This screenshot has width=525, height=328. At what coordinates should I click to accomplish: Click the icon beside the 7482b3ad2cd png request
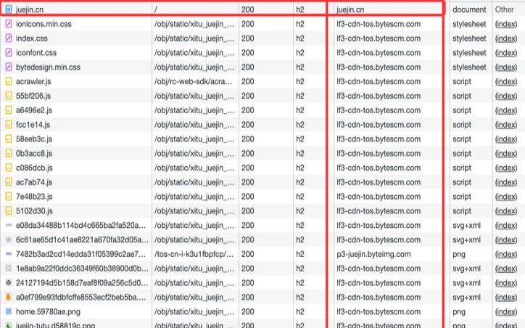tap(8, 254)
